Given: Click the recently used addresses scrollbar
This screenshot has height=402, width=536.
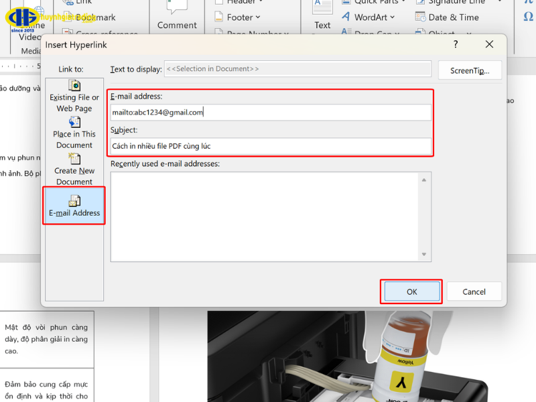Looking at the screenshot, I should 423,214.
